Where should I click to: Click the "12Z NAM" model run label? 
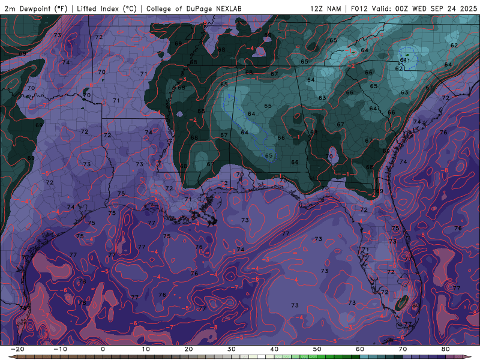pyautogui.click(x=325, y=8)
